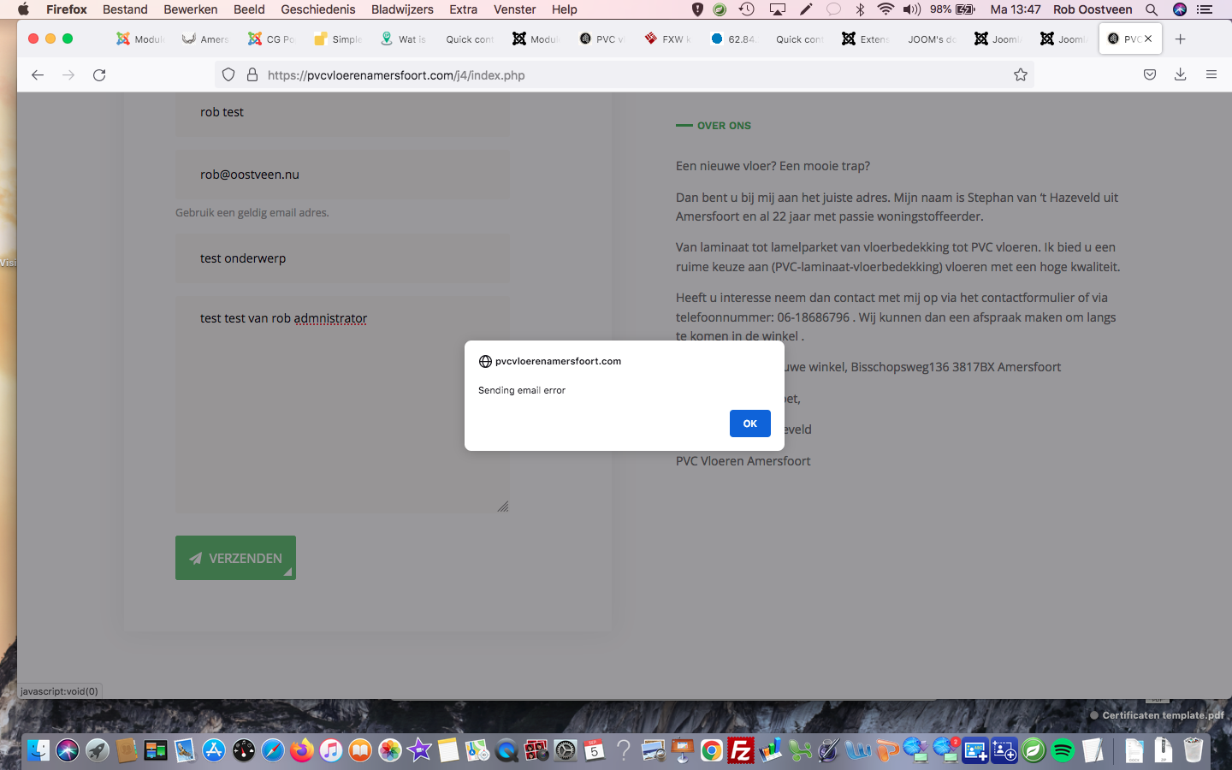This screenshot has height=770, width=1232.
Task: Open AirPlay display menu
Action: click(778, 9)
